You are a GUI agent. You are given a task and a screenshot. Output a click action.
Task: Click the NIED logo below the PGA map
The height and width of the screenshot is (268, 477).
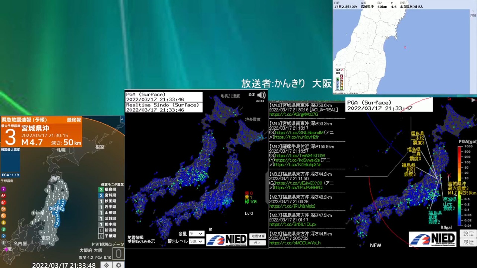227,240
